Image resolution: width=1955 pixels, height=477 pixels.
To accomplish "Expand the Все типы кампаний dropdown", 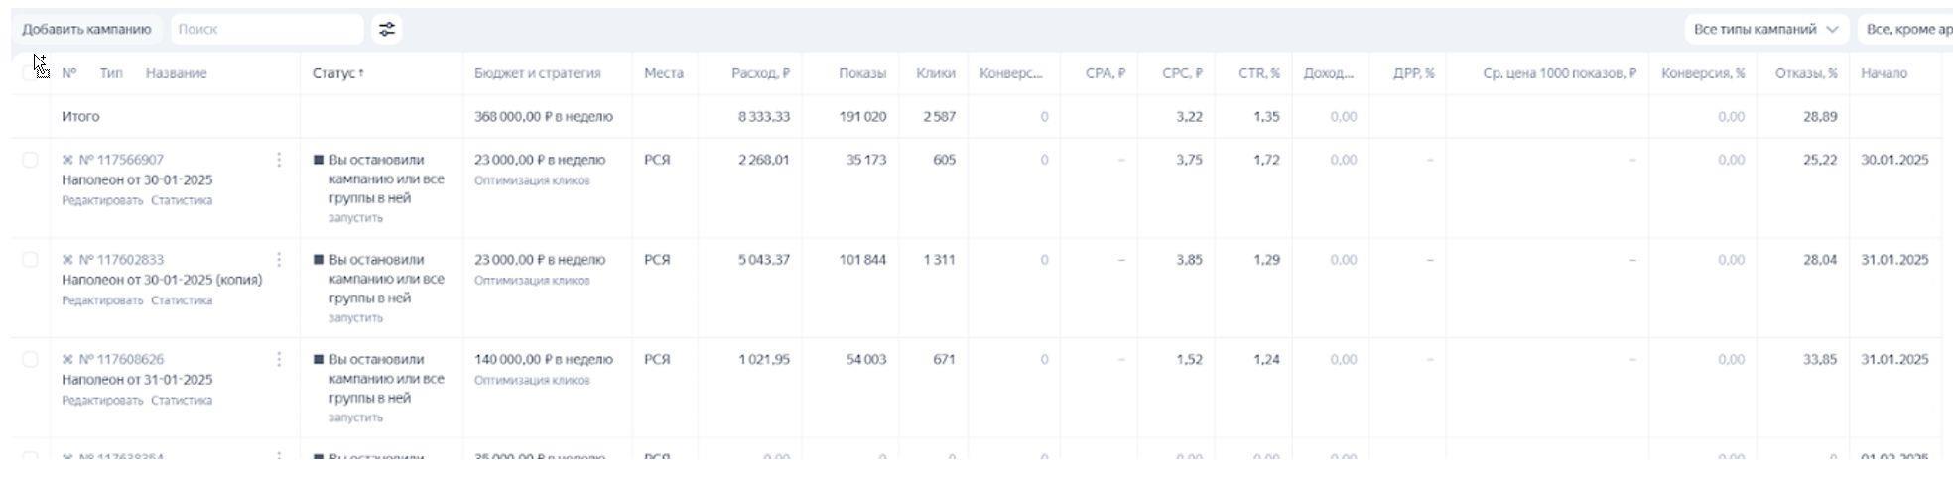I will click(x=1765, y=30).
